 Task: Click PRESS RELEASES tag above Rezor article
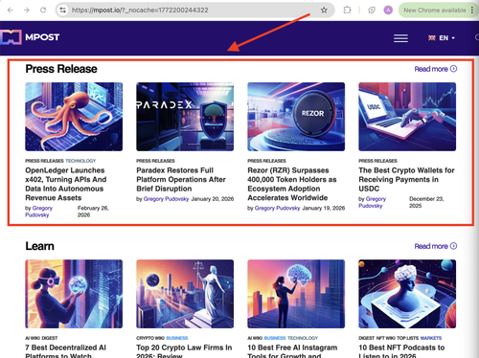point(266,161)
